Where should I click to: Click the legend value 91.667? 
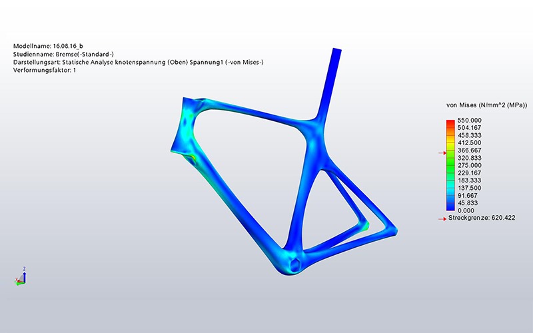[468, 196]
